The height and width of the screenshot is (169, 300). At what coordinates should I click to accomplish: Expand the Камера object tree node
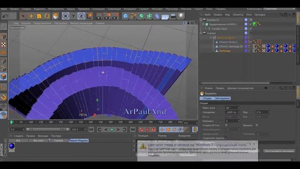pyautogui.click(x=201, y=20)
